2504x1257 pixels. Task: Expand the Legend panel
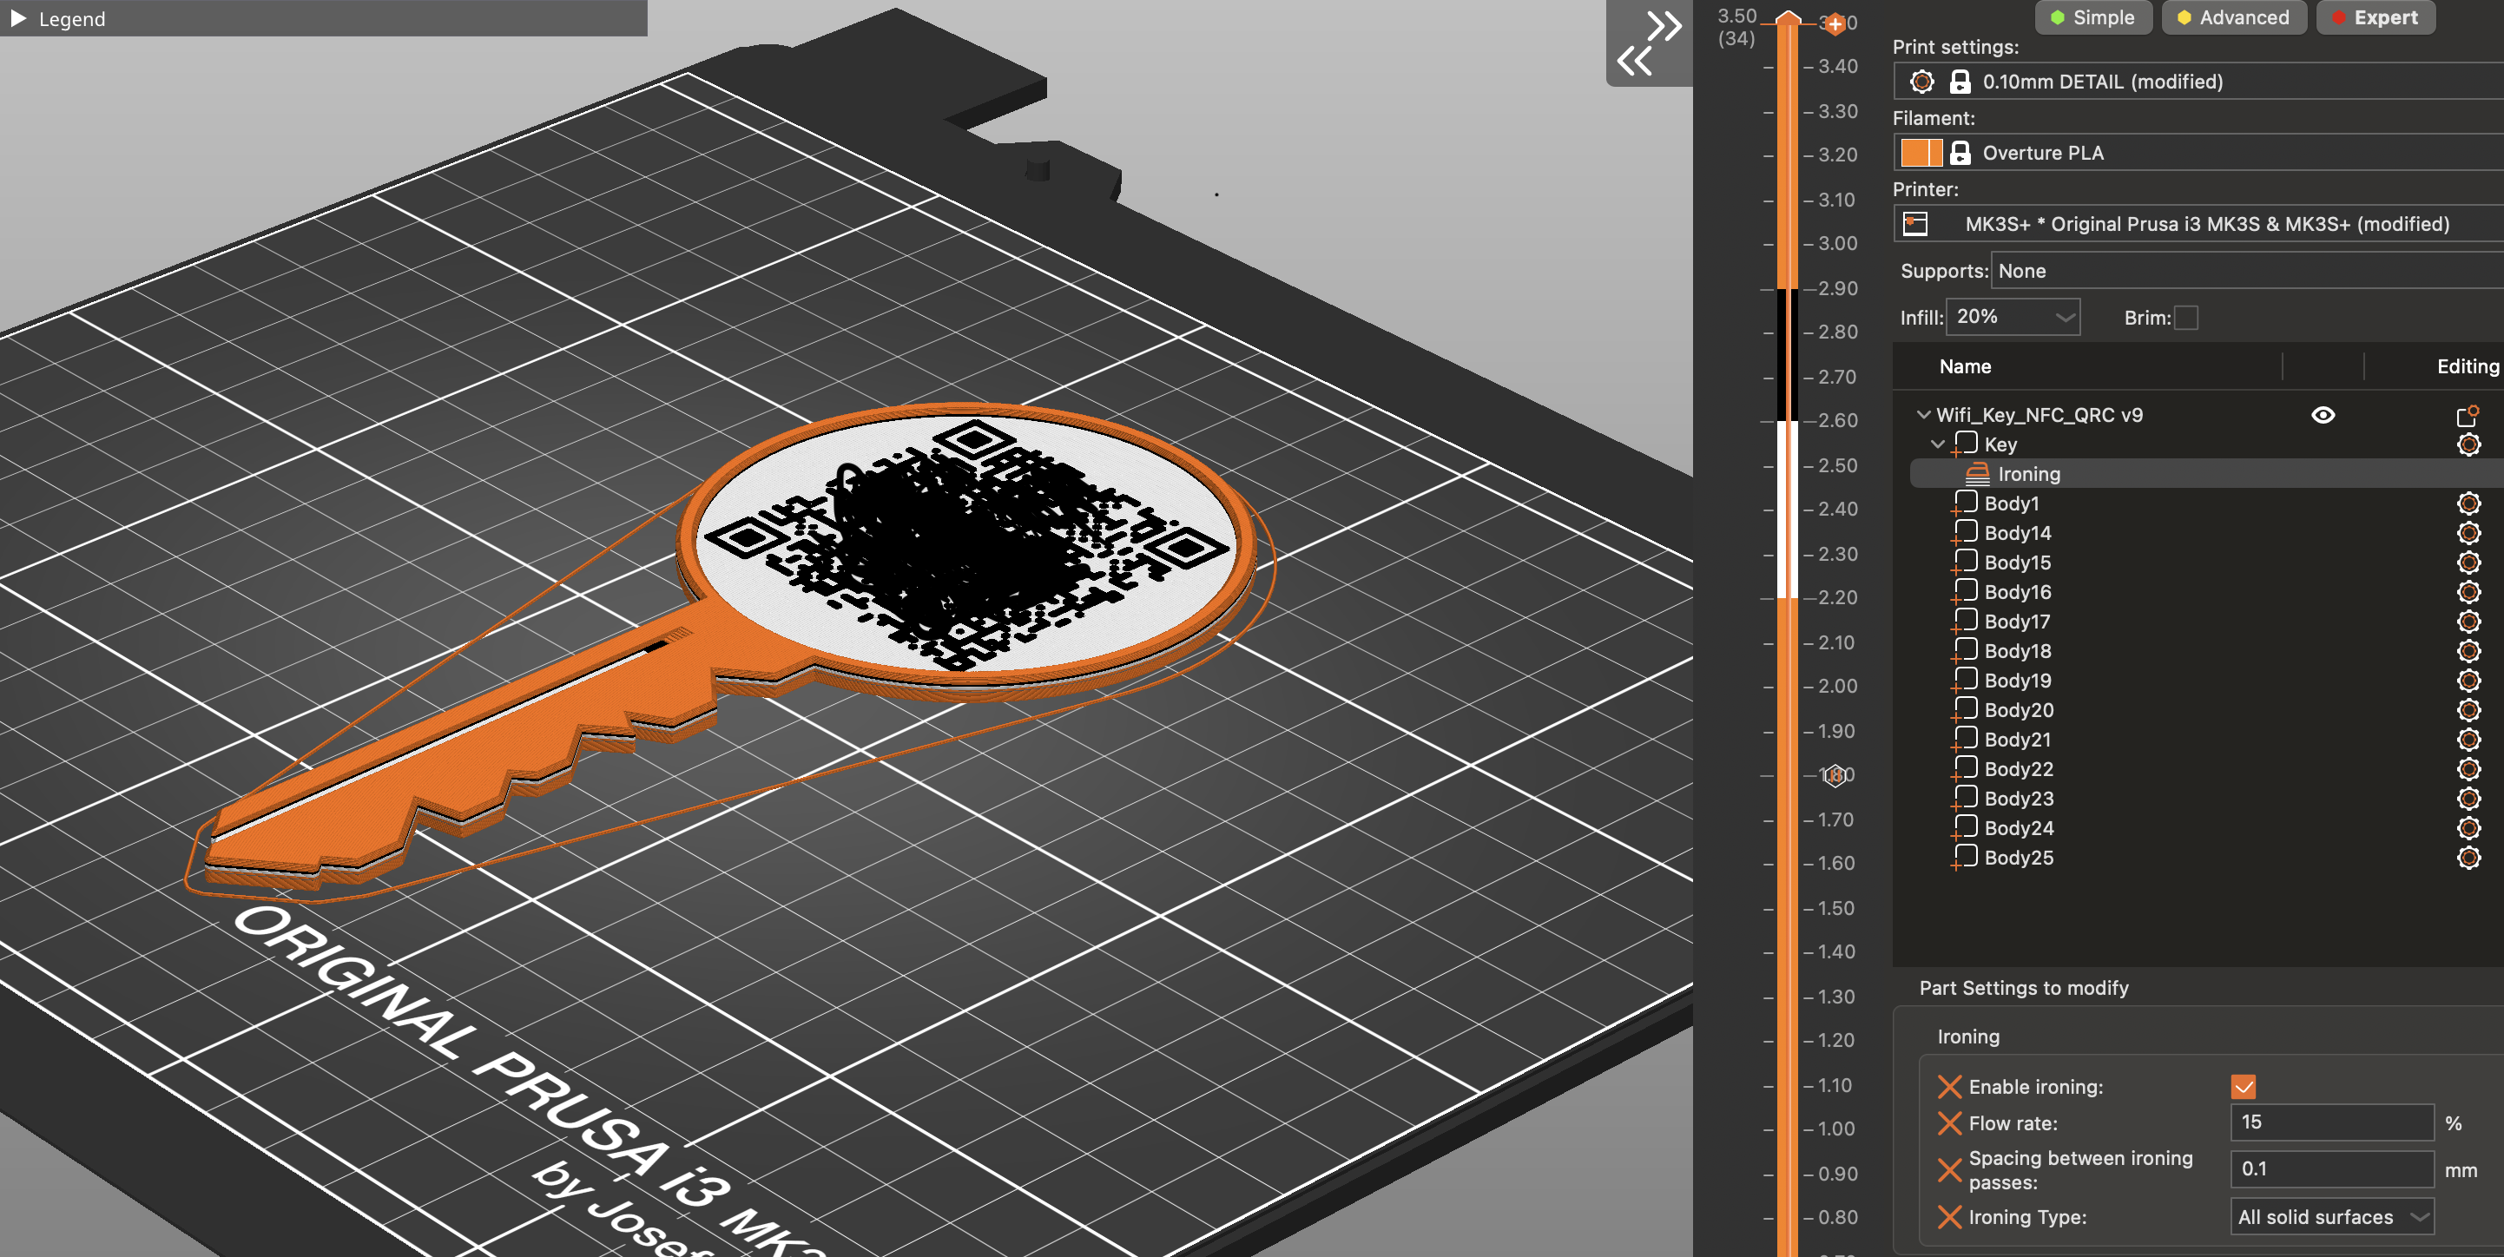[18, 18]
